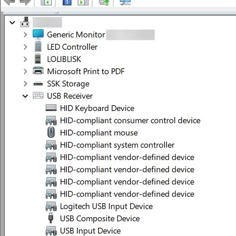Select USB Composite Device label

coord(100,218)
